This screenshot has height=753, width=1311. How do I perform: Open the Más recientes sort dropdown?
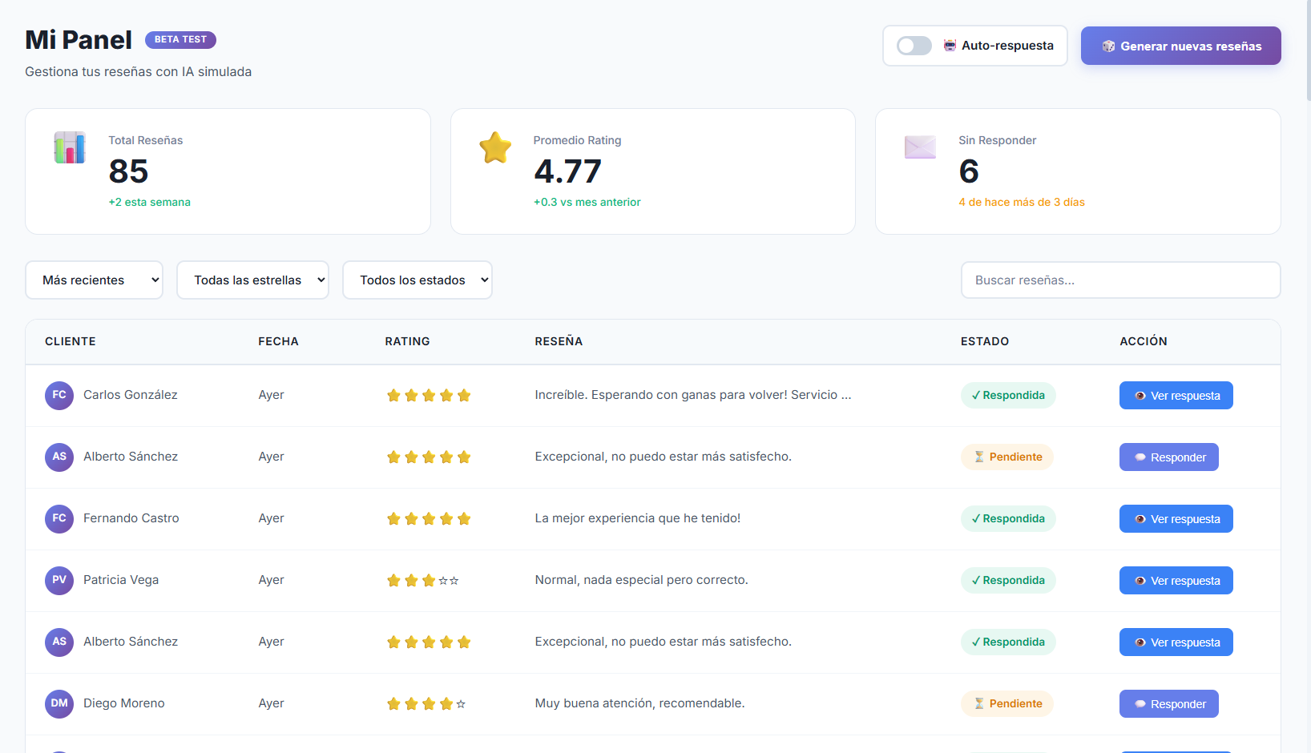94,280
